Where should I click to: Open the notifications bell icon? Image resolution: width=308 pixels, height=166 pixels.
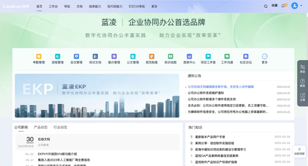(x=283, y=6)
